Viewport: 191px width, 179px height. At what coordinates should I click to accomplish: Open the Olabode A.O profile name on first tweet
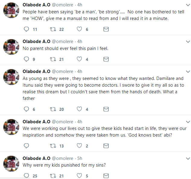tap(37, 5)
